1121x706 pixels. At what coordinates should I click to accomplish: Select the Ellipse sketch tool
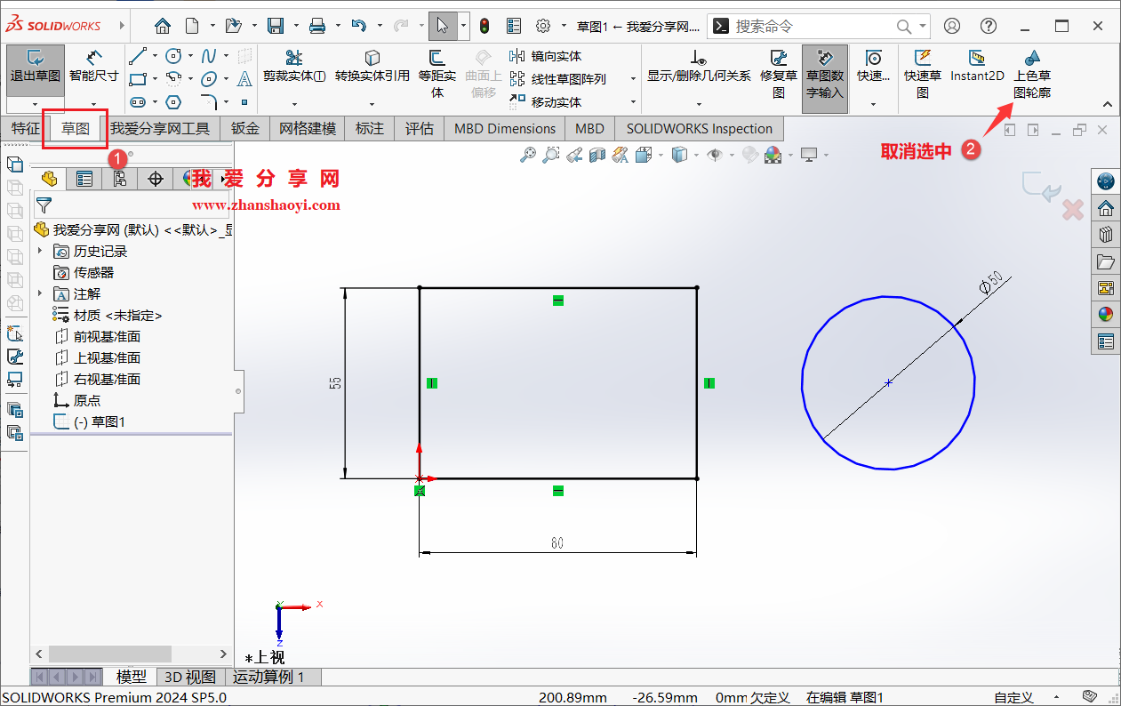[x=209, y=79]
